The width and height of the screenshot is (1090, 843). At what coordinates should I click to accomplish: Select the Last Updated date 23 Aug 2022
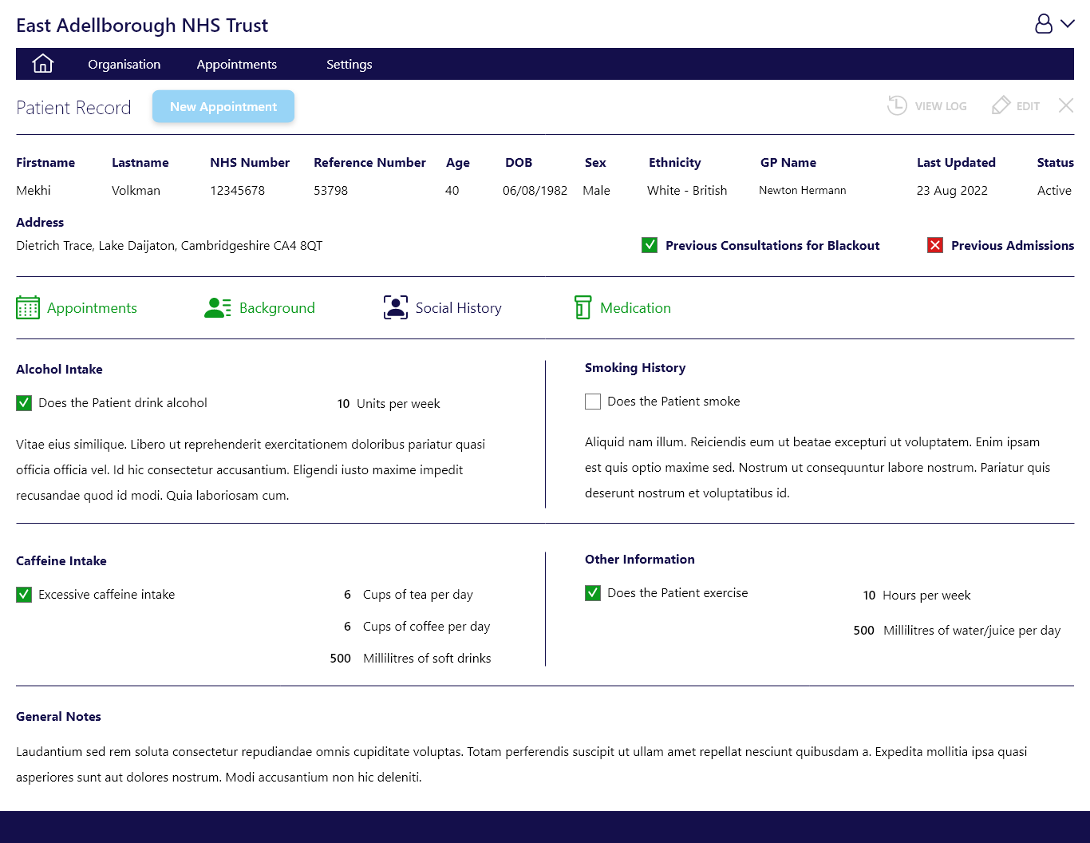click(x=952, y=191)
